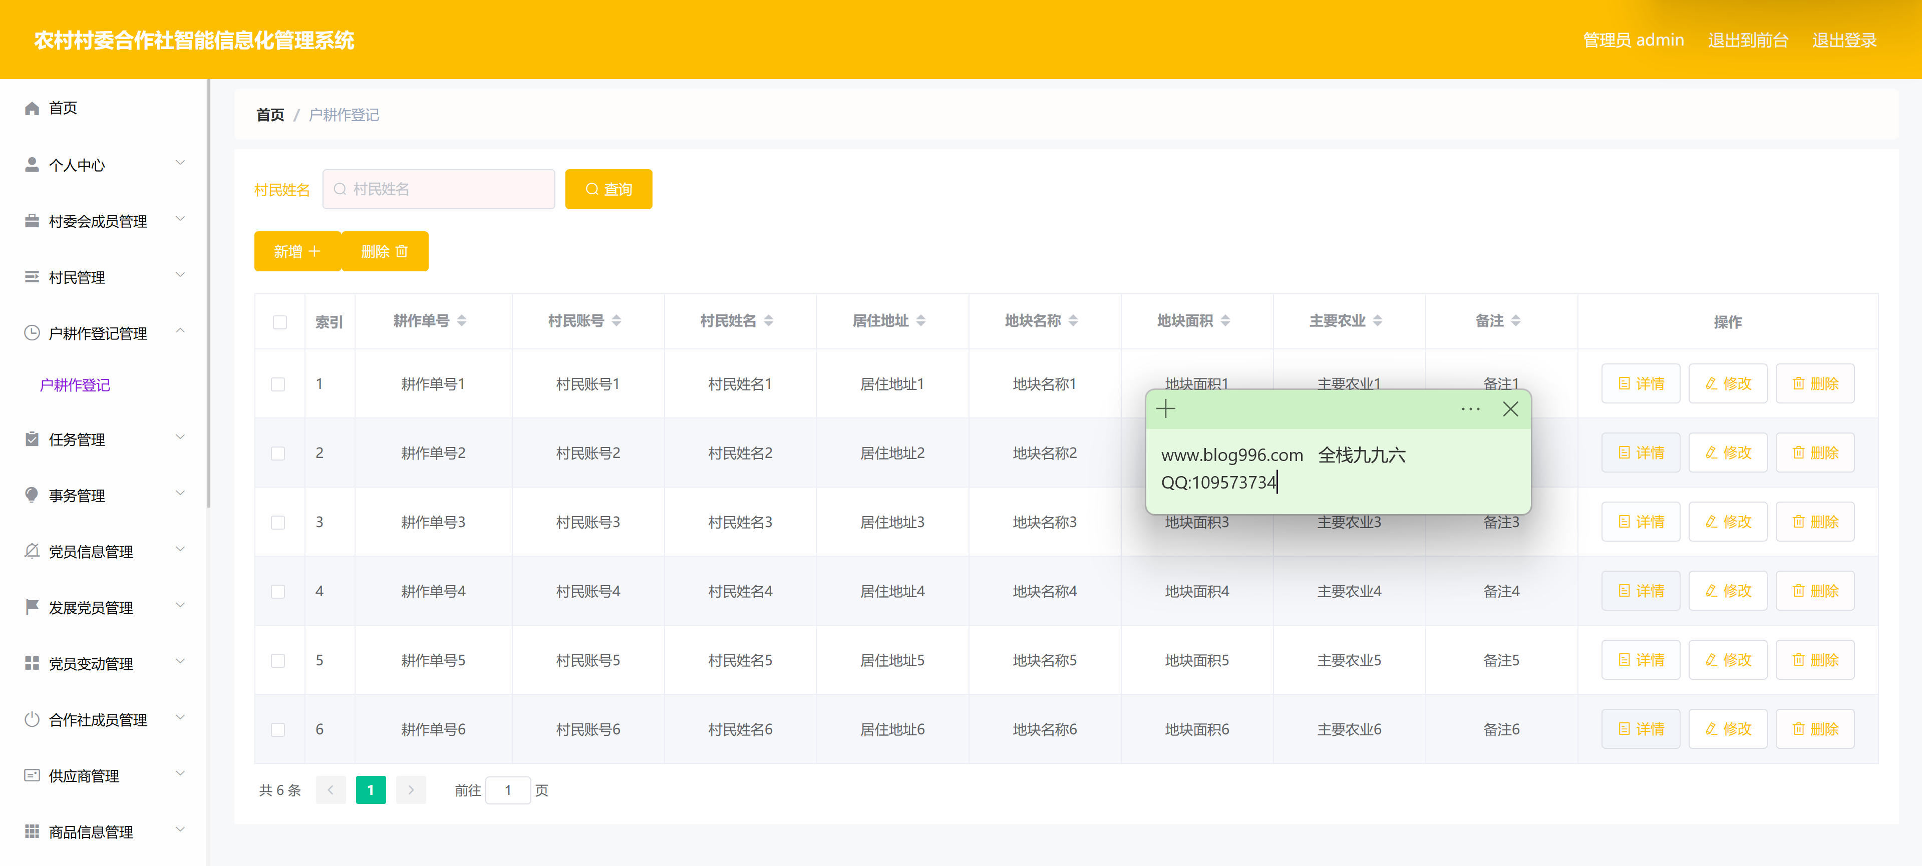1922x866 pixels.
Task: Open the sticky note three-dots menu
Action: click(1470, 409)
